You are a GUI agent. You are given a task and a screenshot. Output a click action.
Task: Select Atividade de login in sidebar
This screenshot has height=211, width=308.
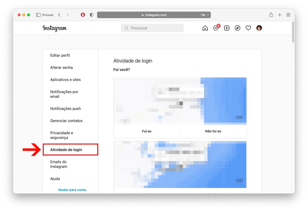pos(71,150)
